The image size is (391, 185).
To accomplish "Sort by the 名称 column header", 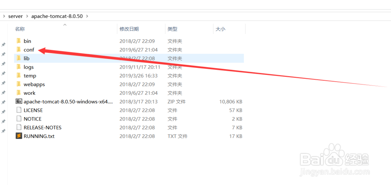I will click(20, 29).
